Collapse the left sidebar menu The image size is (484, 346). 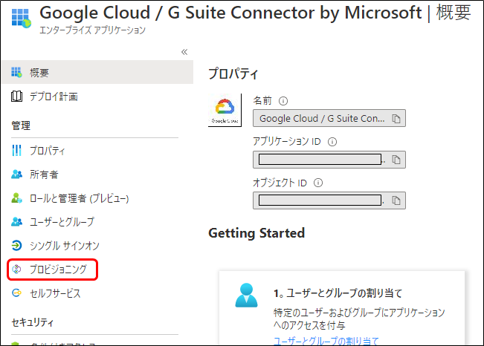pos(184,52)
